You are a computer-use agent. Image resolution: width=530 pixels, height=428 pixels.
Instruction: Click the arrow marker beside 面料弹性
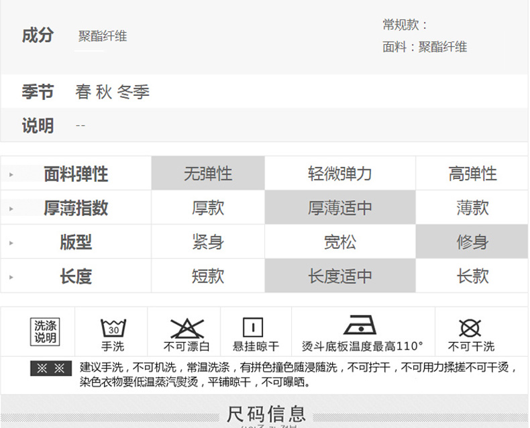click(11, 175)
